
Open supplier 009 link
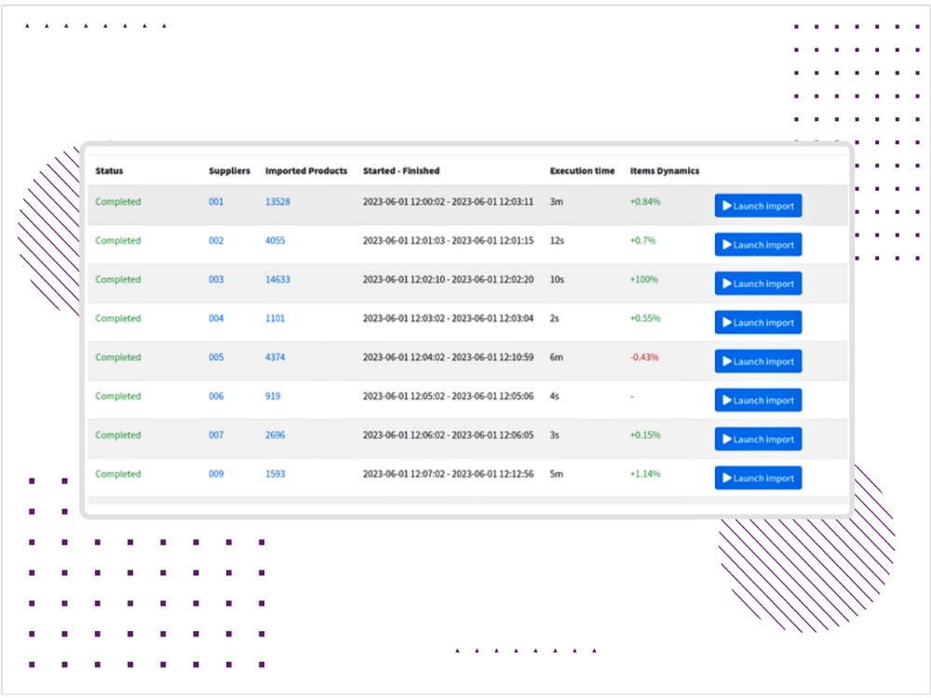click(216, 474)
